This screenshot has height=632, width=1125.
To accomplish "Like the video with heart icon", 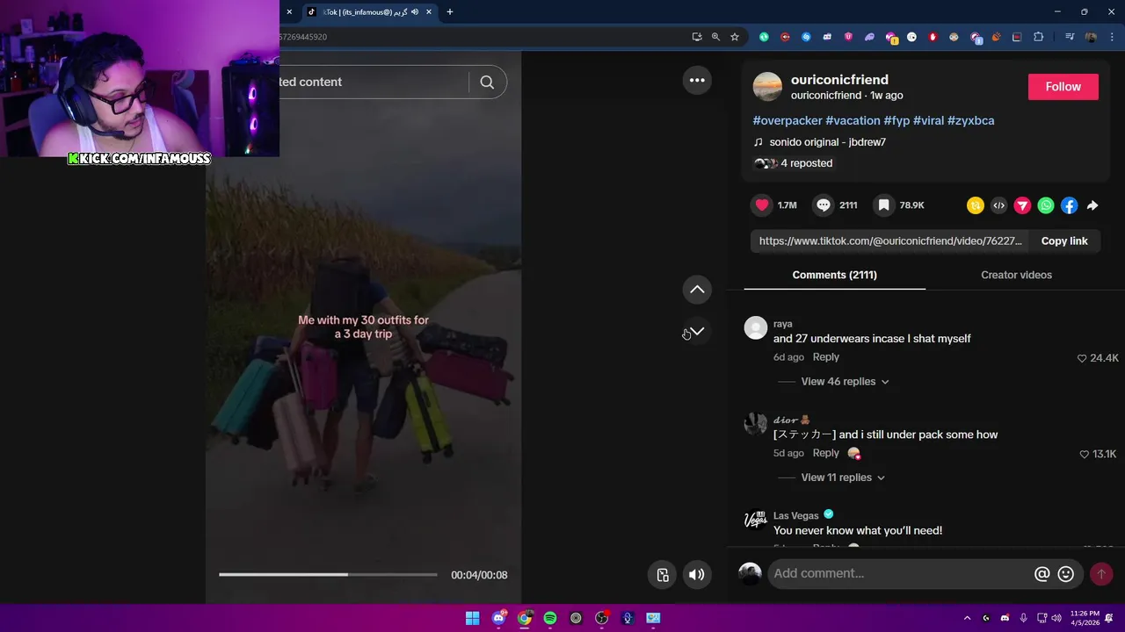I will pos(762,205).
